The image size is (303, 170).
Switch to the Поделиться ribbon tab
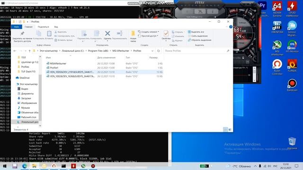(x=43, y=27)
